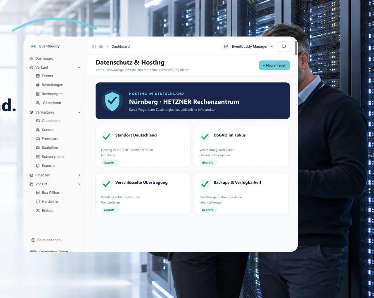Image resolution: width=374 pixels, height=298 pixels.
Task: Collapse the Vor Ort section chevron
Action: [x=79, y=184]
